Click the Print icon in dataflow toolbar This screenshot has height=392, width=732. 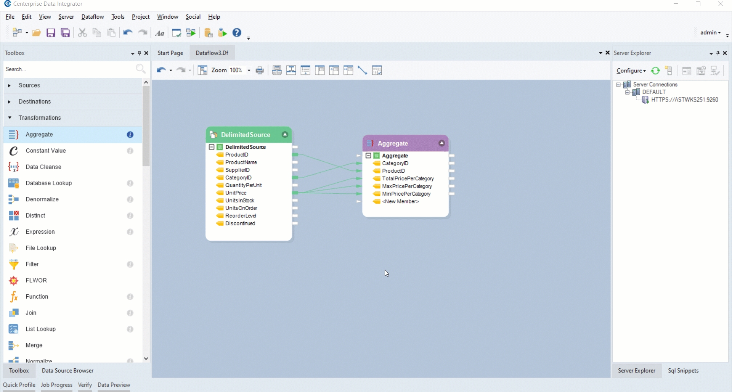point(260,71)
